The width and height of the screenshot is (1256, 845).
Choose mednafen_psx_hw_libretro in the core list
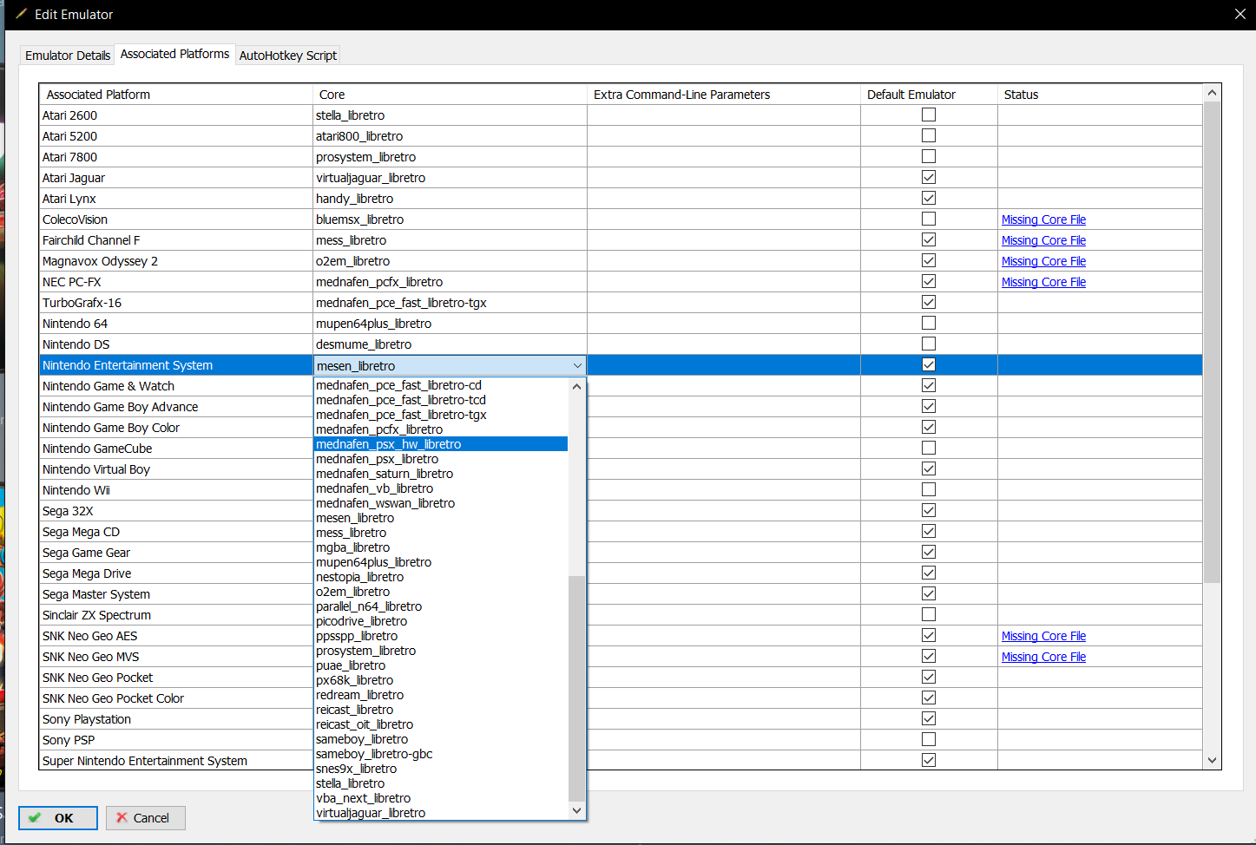(x=441, y=444)
